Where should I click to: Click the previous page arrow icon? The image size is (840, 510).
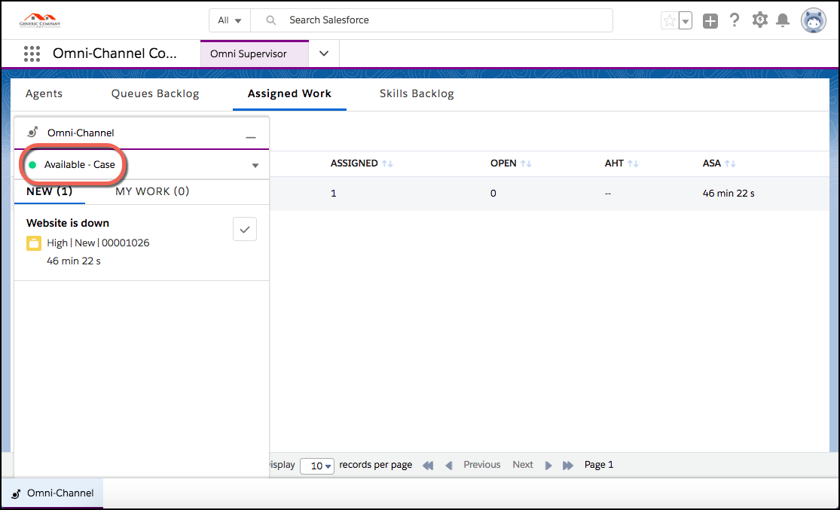pos(449,465)
